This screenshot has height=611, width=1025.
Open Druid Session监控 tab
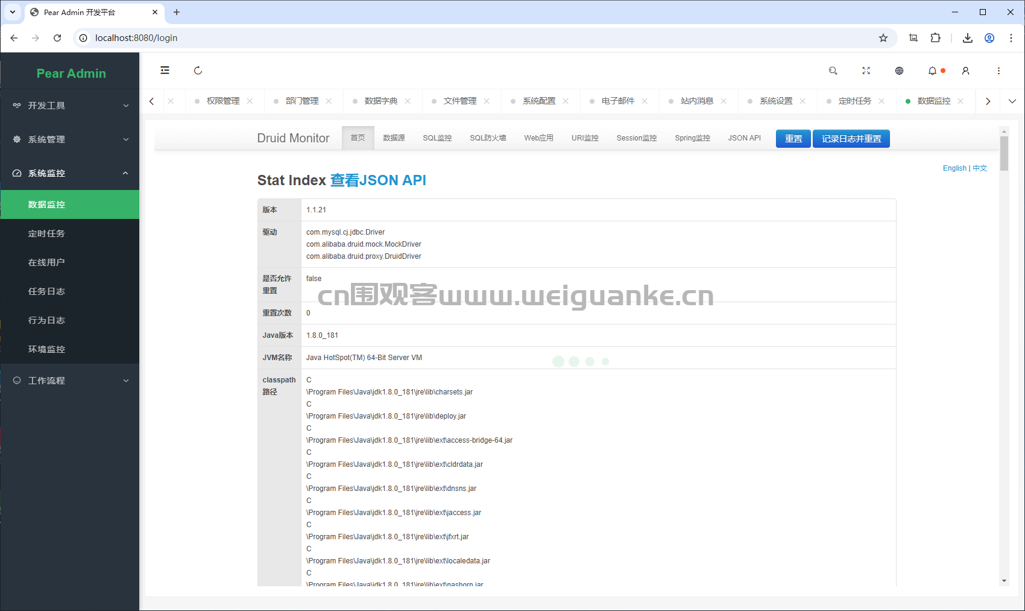(x=637, y=138)
